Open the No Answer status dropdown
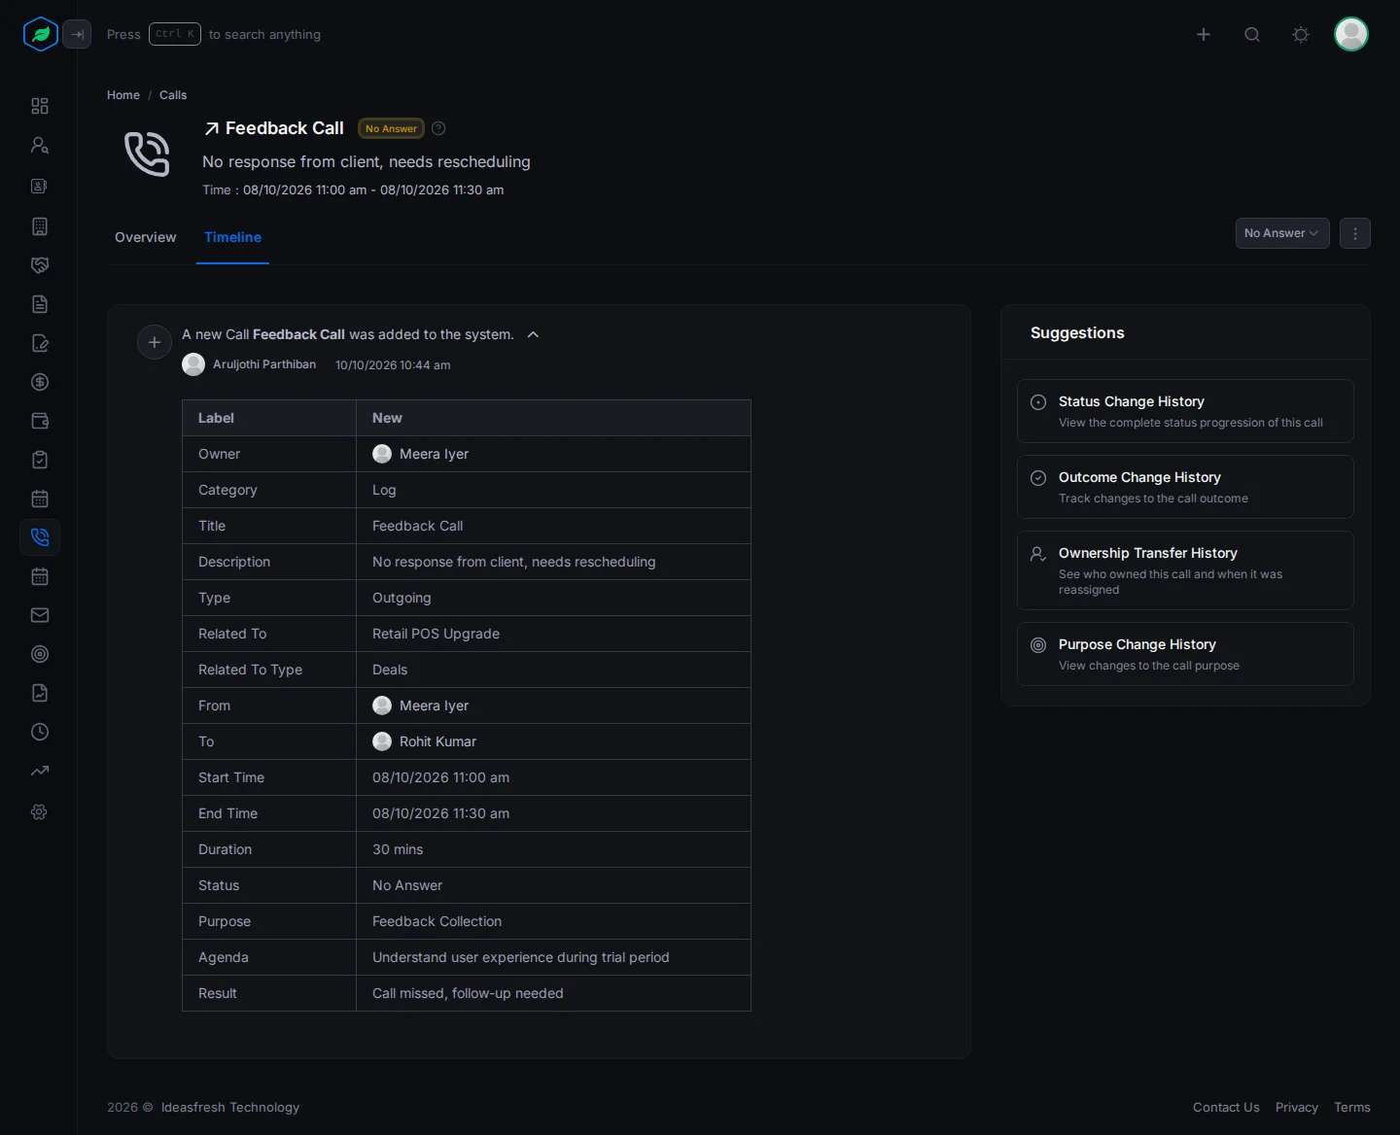The height and width of the screenshot is (1135, 1400). [1282, 233]
